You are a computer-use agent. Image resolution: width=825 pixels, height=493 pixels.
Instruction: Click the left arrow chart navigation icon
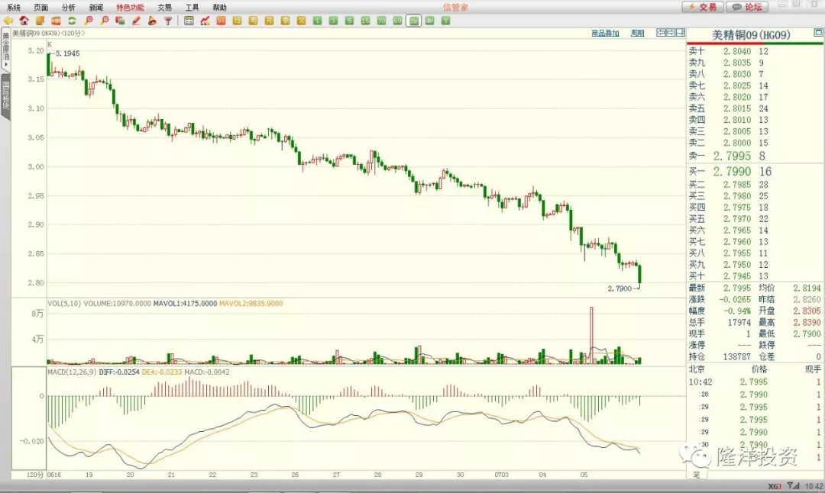point(662,33)
